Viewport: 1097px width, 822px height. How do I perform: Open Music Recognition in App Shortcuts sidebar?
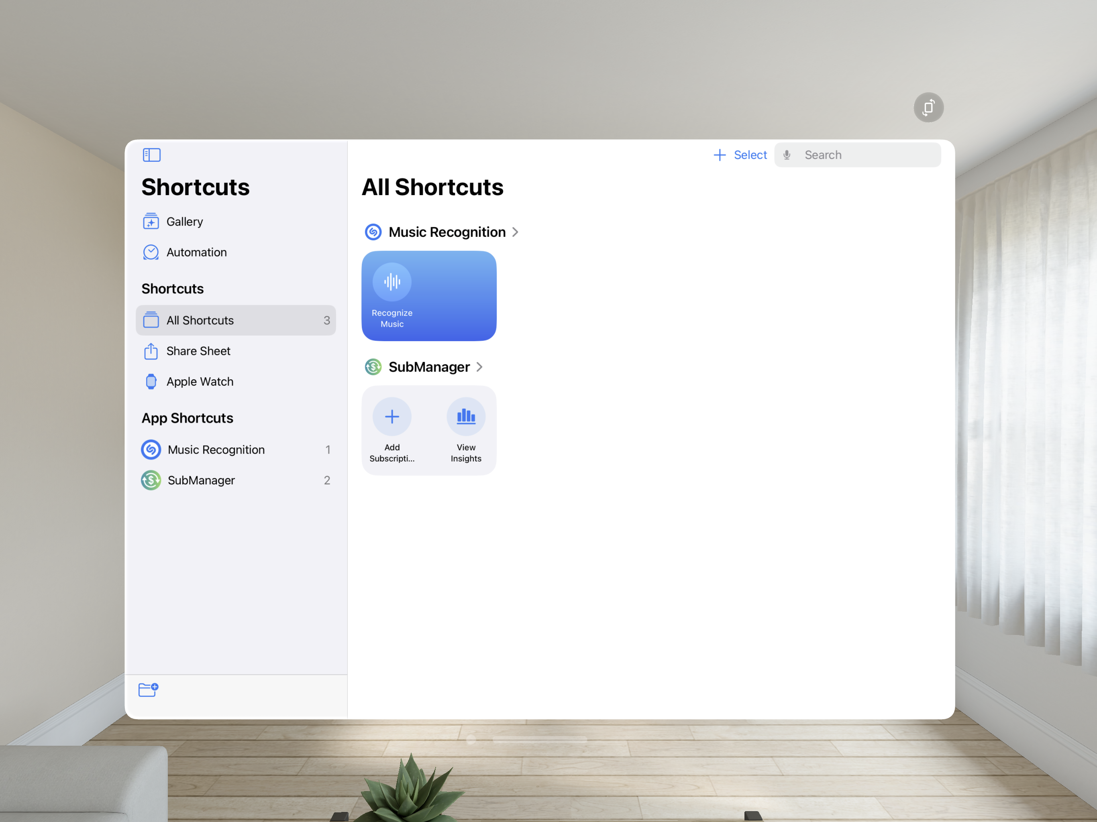(x=236, y=450)
